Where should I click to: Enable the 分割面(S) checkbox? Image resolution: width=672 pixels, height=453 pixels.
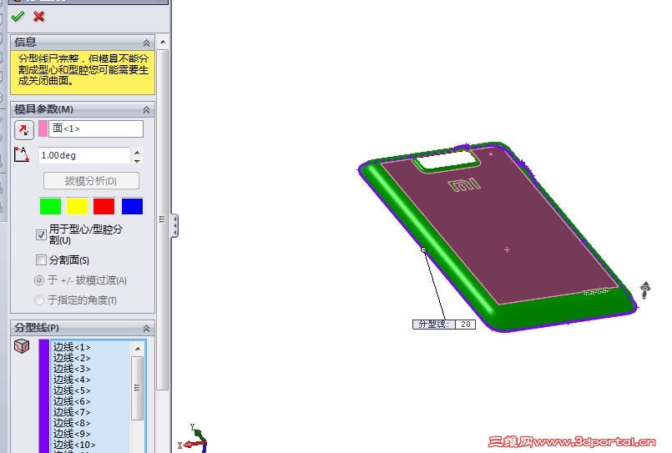[x=41, y=260]
